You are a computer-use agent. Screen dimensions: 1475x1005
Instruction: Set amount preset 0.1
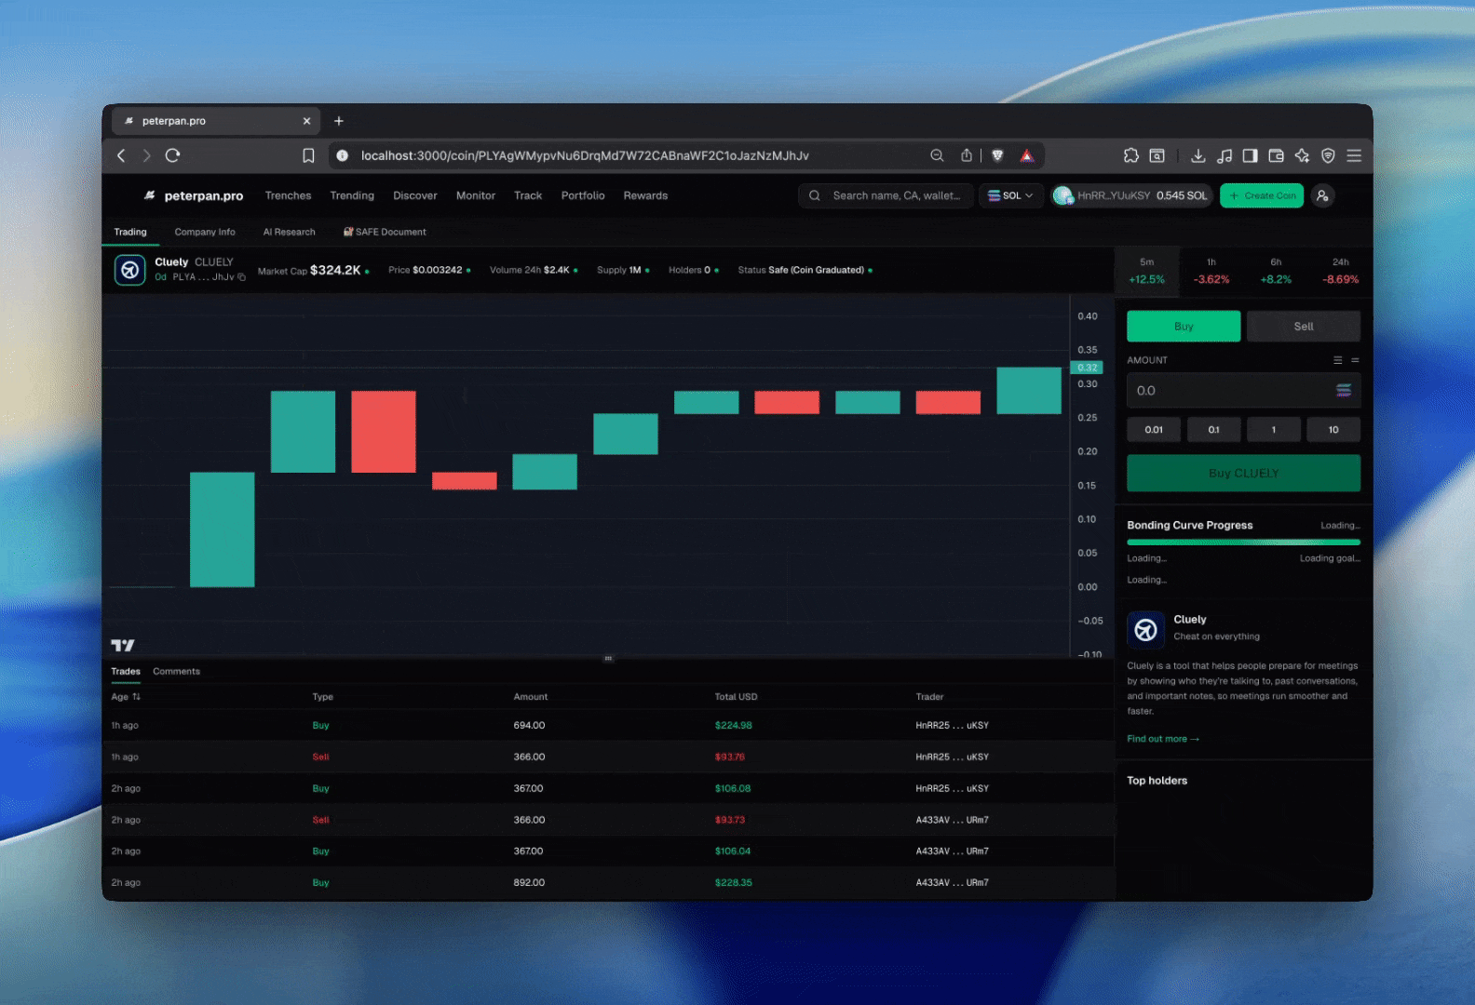pyautogui.click(x=1213, y=429)
